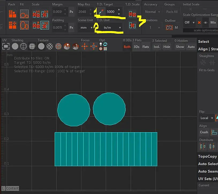Image resolution: width=218 pixels, height=194 pixels.
Task: Click the Focus on selection arrows icon
Action: point(85,46)
